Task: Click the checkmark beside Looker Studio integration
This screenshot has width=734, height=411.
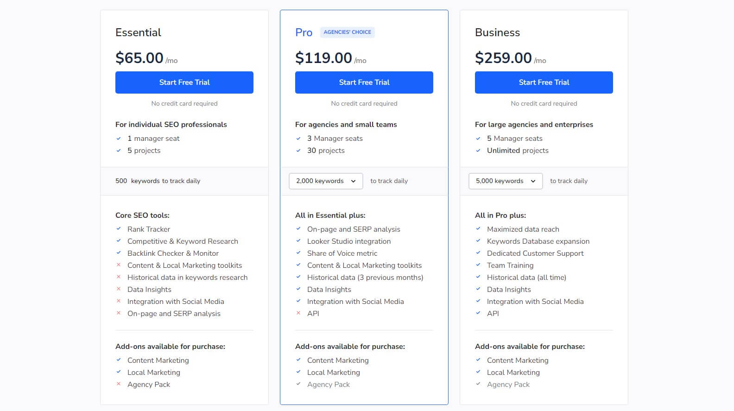Action: 298,240
